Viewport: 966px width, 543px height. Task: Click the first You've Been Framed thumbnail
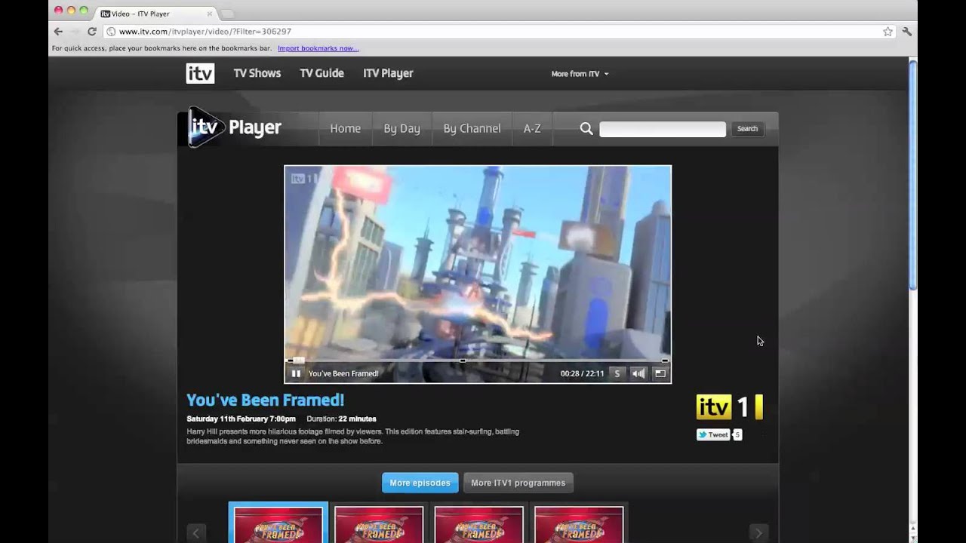pyautogui.click(x=278, y=524)
